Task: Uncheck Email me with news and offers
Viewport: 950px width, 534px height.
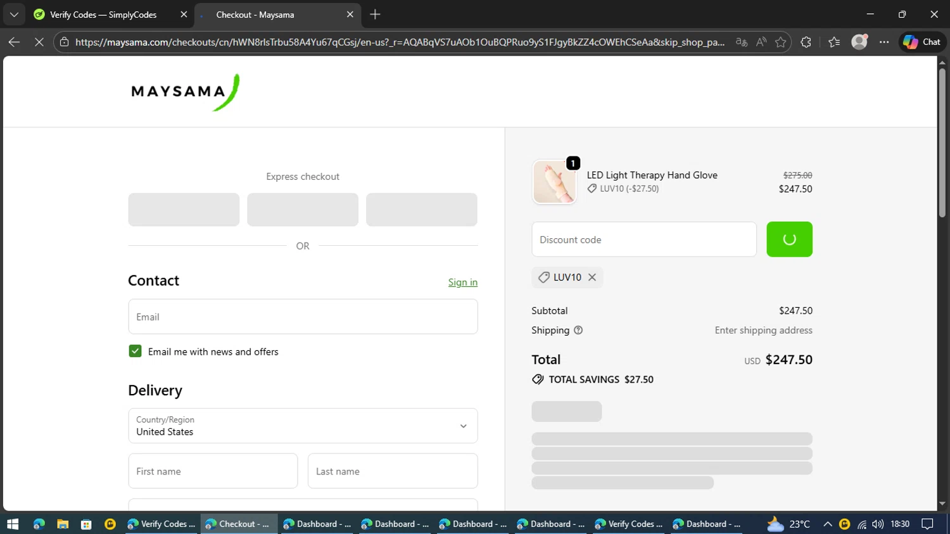Action: [135, 351]
